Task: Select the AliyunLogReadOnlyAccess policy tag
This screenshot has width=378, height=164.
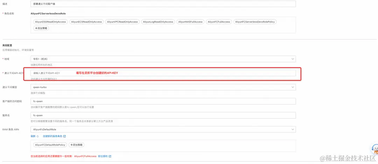Action: point(158,22)
